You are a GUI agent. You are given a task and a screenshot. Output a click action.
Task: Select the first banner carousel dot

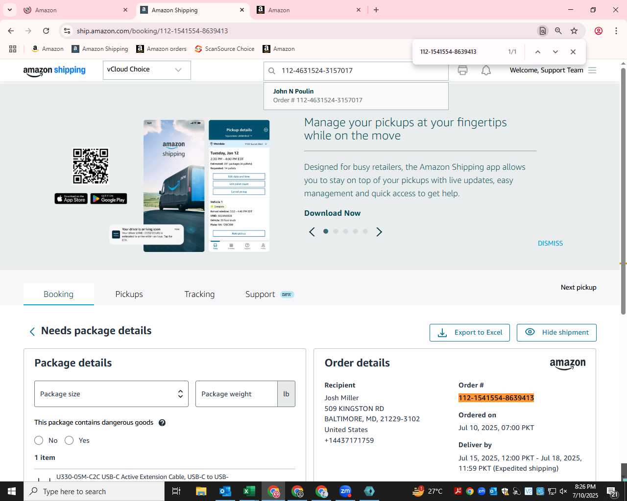click(x=326, y=231)
